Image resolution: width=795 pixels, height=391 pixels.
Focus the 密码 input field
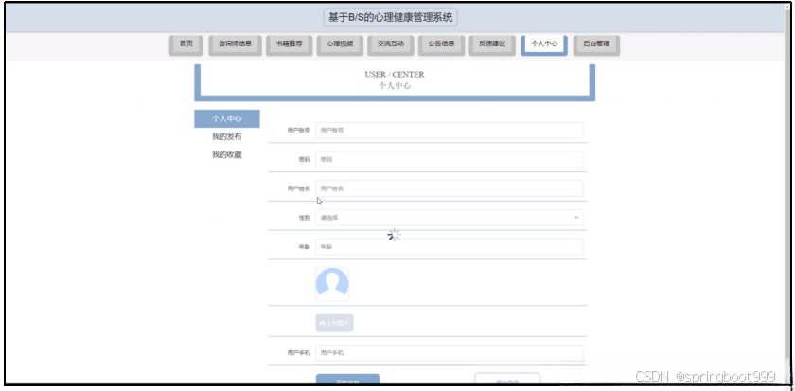point(450,159)
